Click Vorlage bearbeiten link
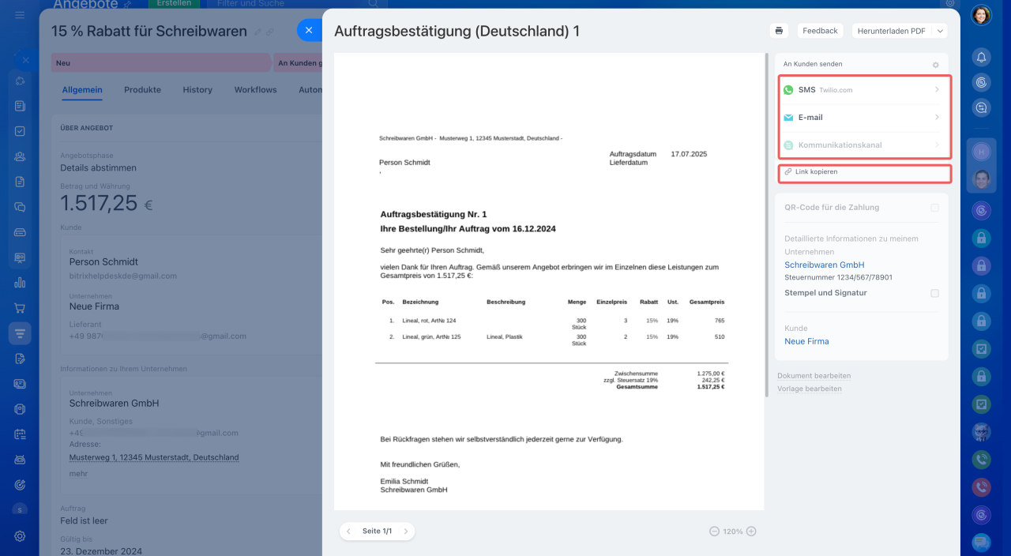The width and height of the screenshot is (1011, 556). click(x=809, y=389)
